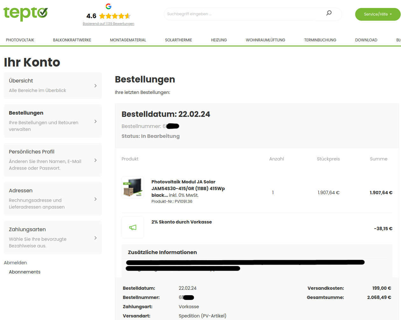Open the Wohnraumlüftung menu

(265, 40)
